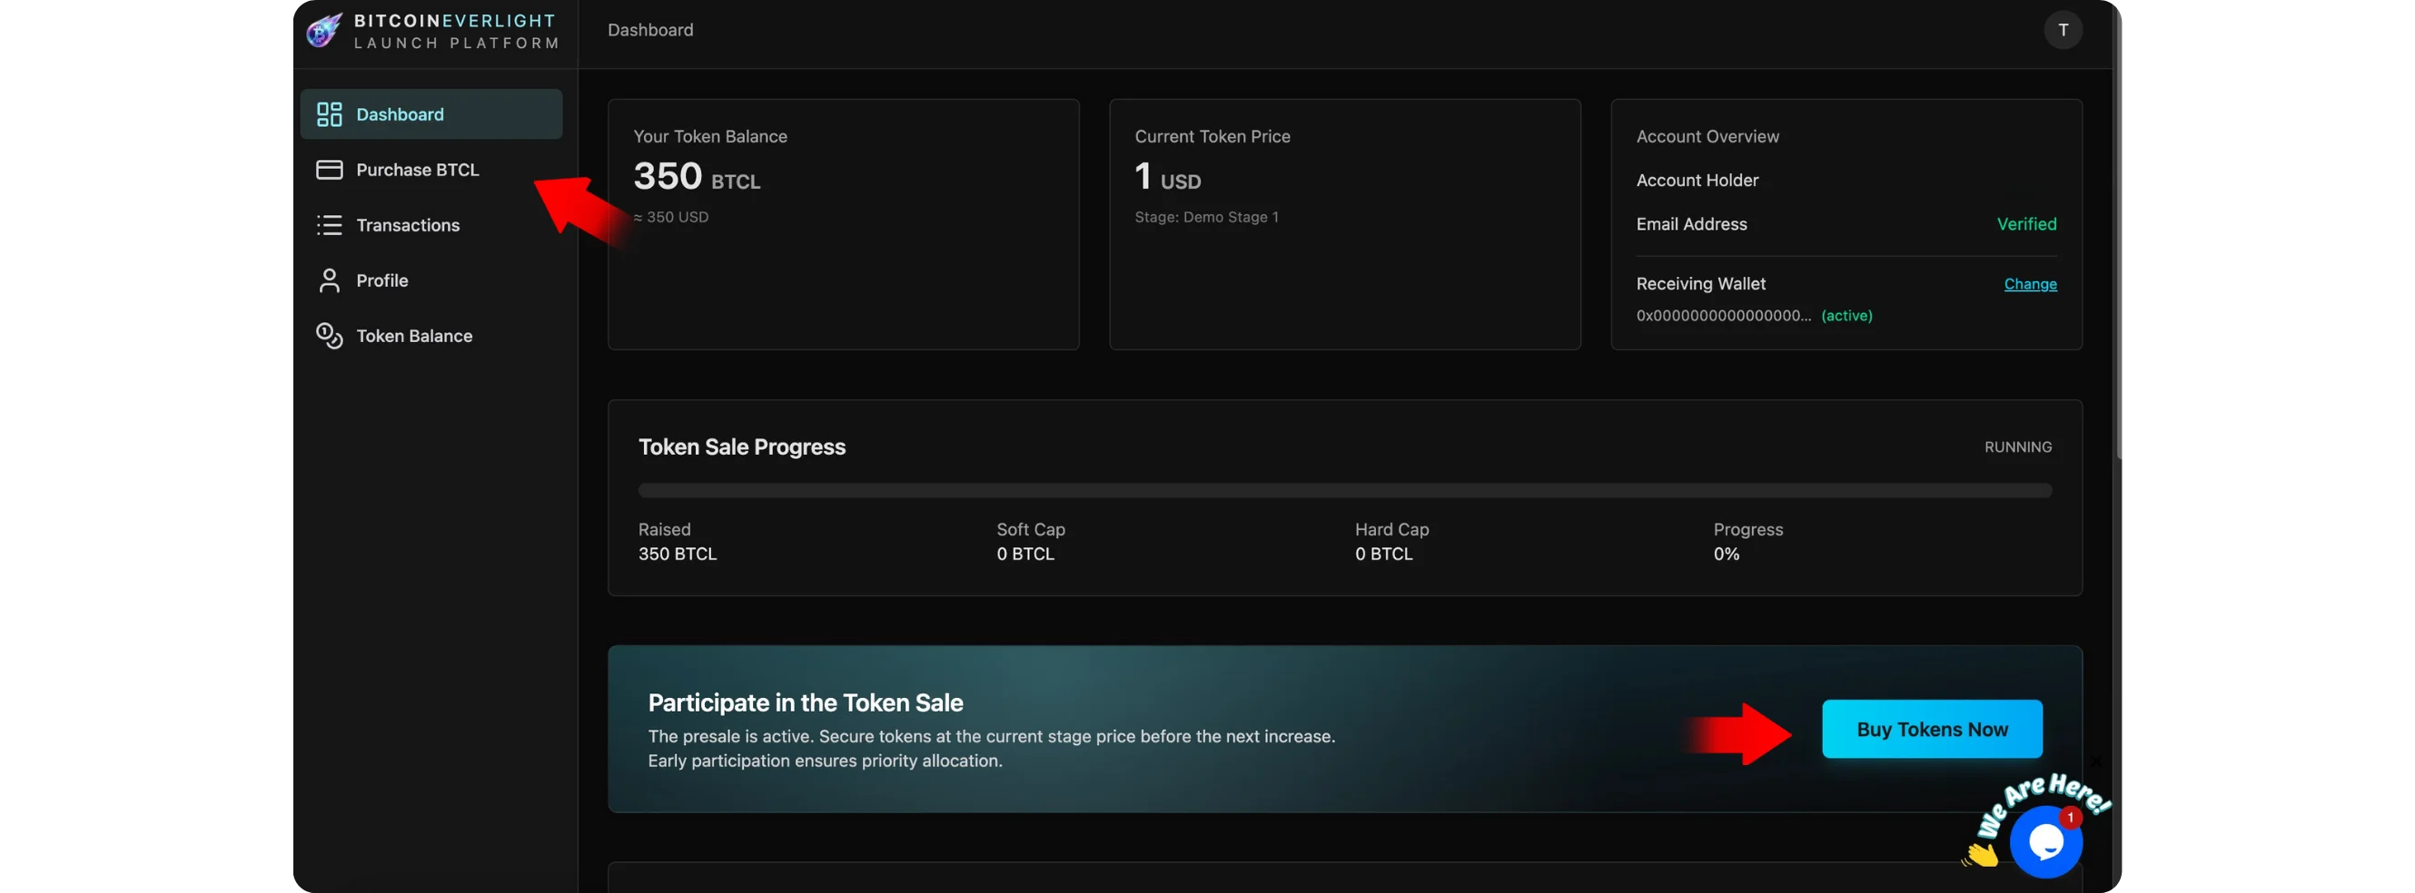Open the Token Balance menu label

click(x=413, y=336)
